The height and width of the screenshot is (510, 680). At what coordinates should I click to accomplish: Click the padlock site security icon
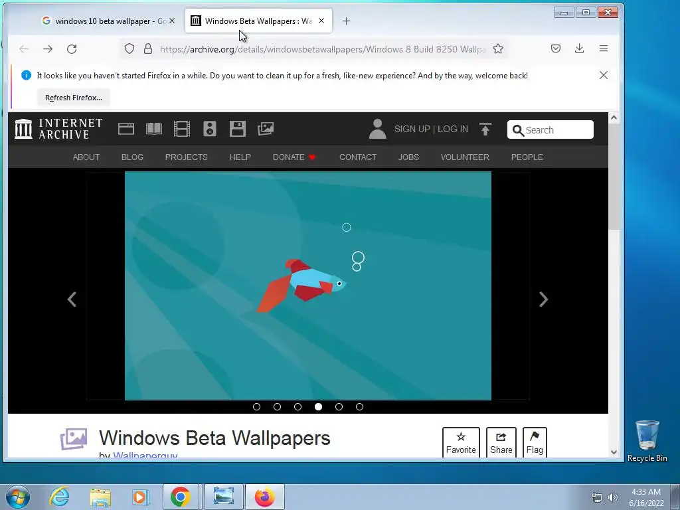tap(148, 48)
